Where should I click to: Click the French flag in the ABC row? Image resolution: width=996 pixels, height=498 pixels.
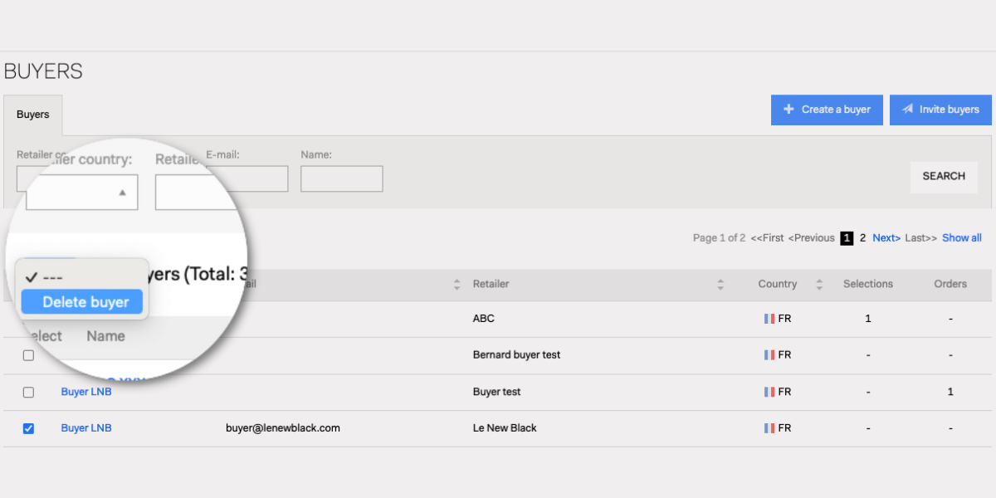point(769,319)
